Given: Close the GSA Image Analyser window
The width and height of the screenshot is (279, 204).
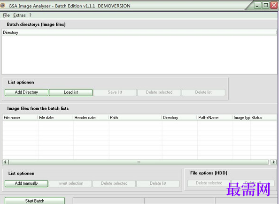Looking at the screenshot, I should point(274,5).
